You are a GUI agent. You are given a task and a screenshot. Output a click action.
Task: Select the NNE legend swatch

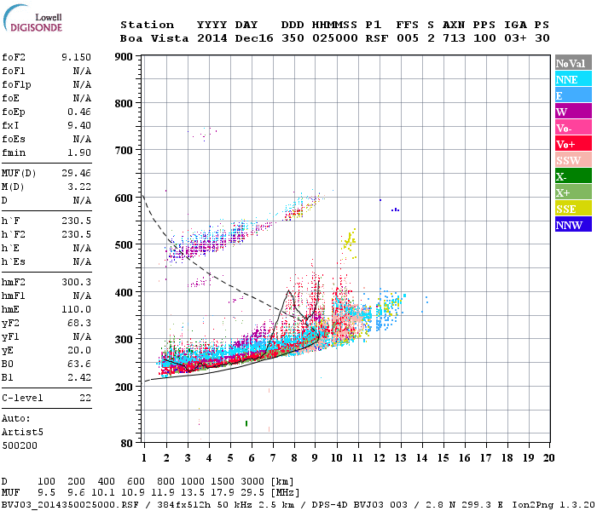pos(573,79)
